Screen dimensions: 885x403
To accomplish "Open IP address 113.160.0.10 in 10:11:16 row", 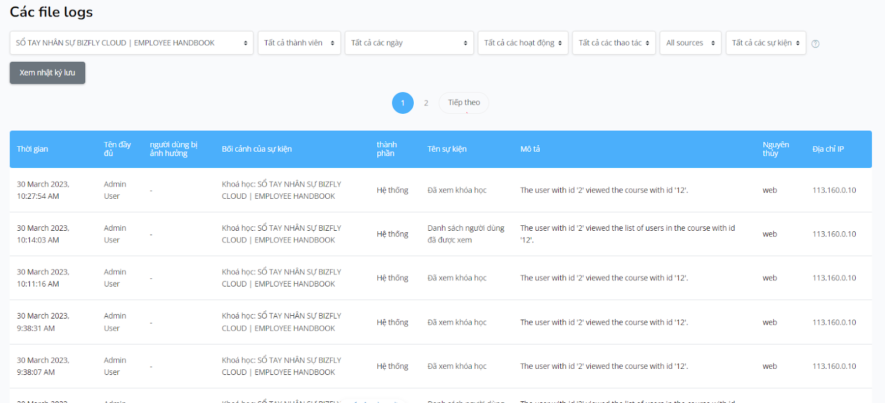I will (834, 278).
